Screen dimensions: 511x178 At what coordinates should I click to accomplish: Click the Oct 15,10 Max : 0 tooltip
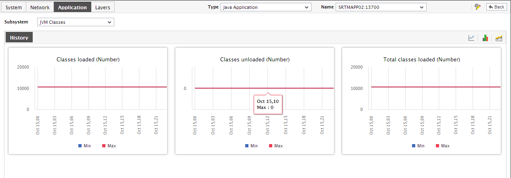coord(267,104)
